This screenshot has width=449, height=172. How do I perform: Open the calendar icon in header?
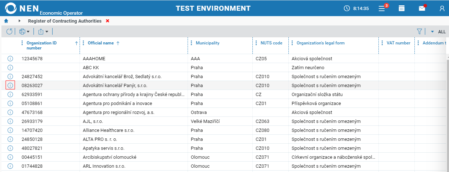tap(402, 8)
